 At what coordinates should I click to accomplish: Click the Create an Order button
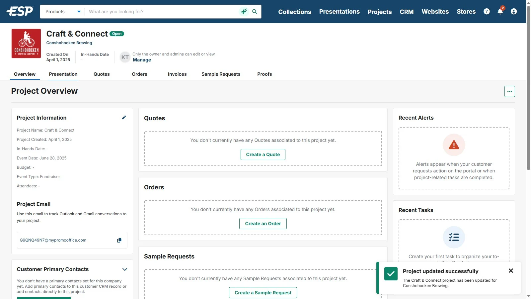263,224
